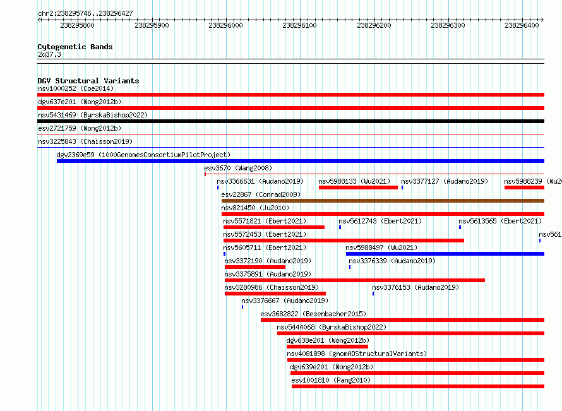Click nsv5612743 (Ebert2021) label

[x=380, y=221]
